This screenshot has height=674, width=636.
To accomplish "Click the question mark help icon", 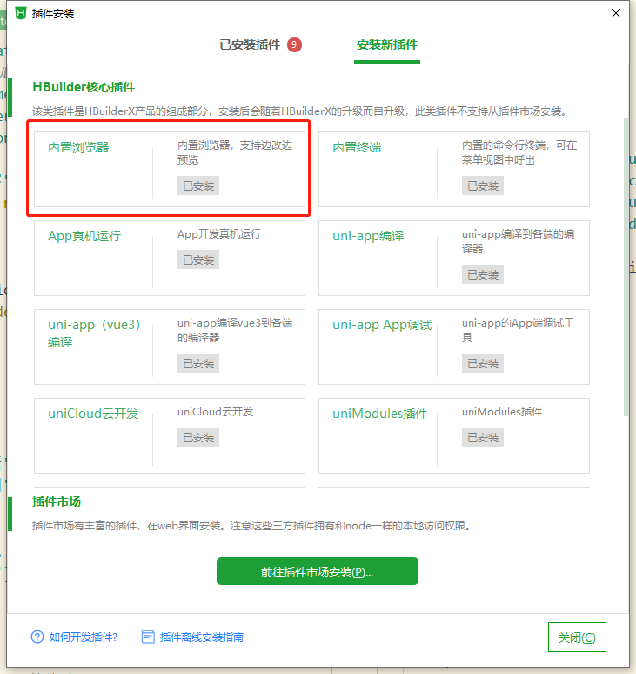I will click(x=37, y=637).
